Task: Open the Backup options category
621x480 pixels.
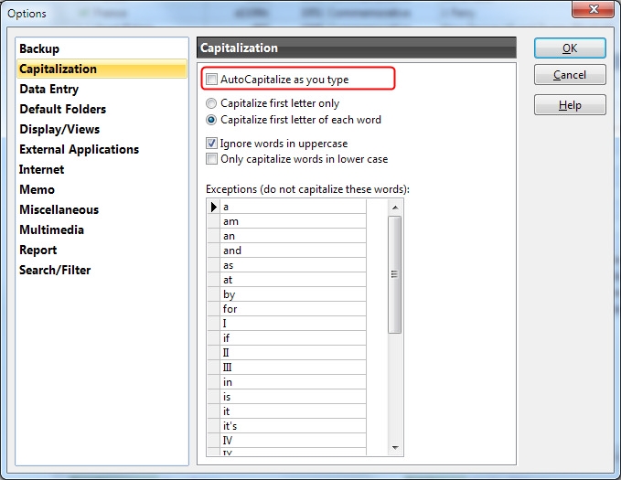Action: coord(39,48)
